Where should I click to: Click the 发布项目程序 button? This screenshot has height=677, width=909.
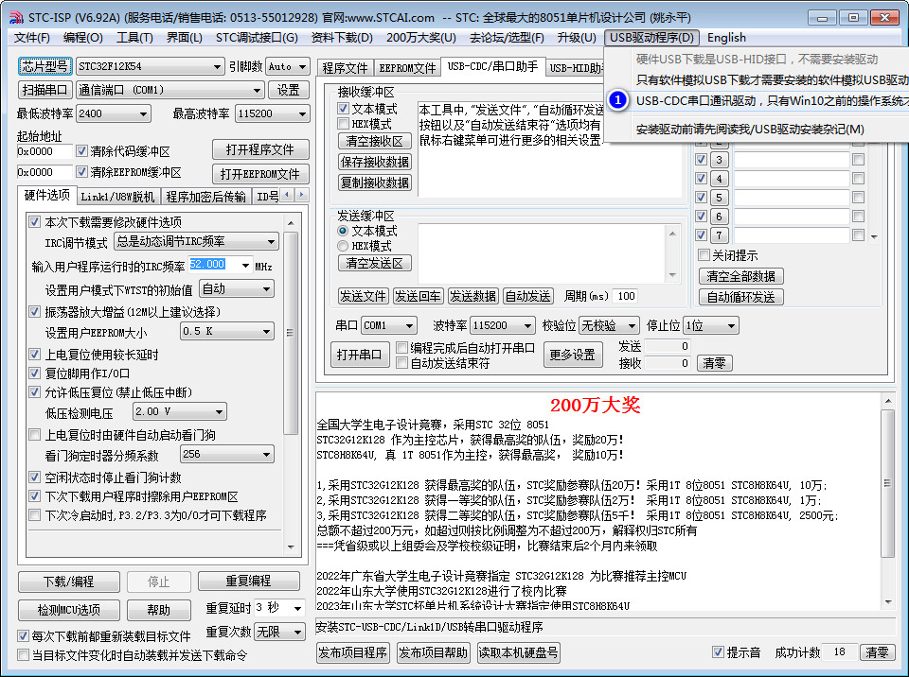352,652
